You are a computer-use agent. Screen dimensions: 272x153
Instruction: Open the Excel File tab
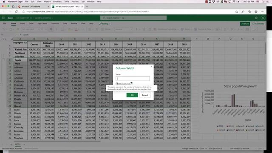point(5,23)
